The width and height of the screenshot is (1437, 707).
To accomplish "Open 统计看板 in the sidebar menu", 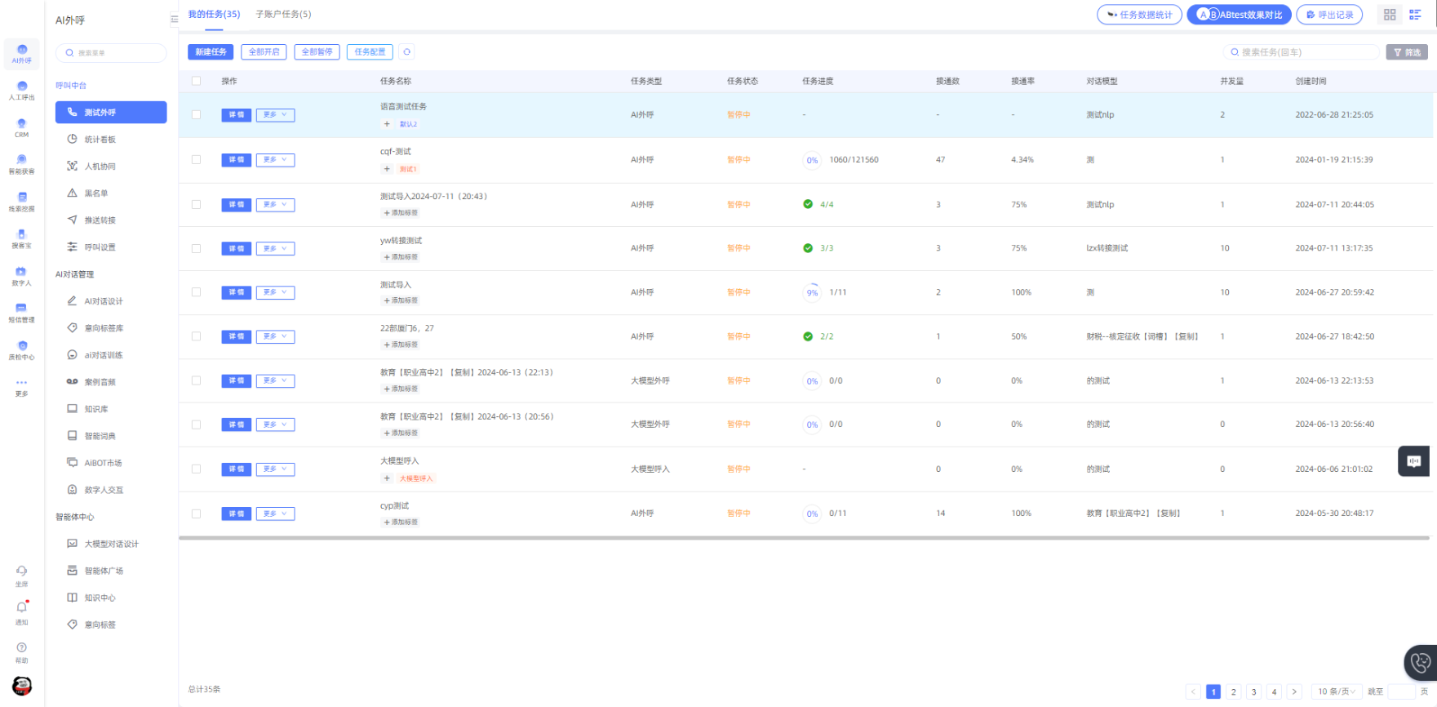I will pos(100,140).
